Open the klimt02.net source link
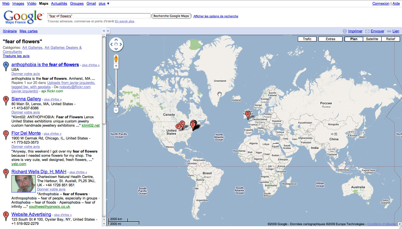Viewport: 402px width, 229px height. 91,126
